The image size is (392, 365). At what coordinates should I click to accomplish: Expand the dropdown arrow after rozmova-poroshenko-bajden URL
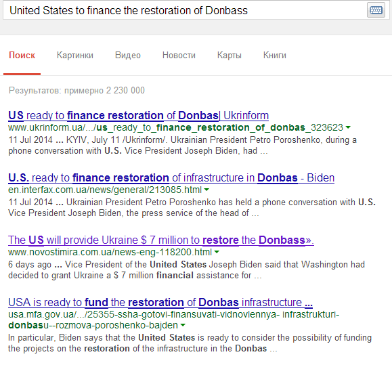(x=183, y=325)
